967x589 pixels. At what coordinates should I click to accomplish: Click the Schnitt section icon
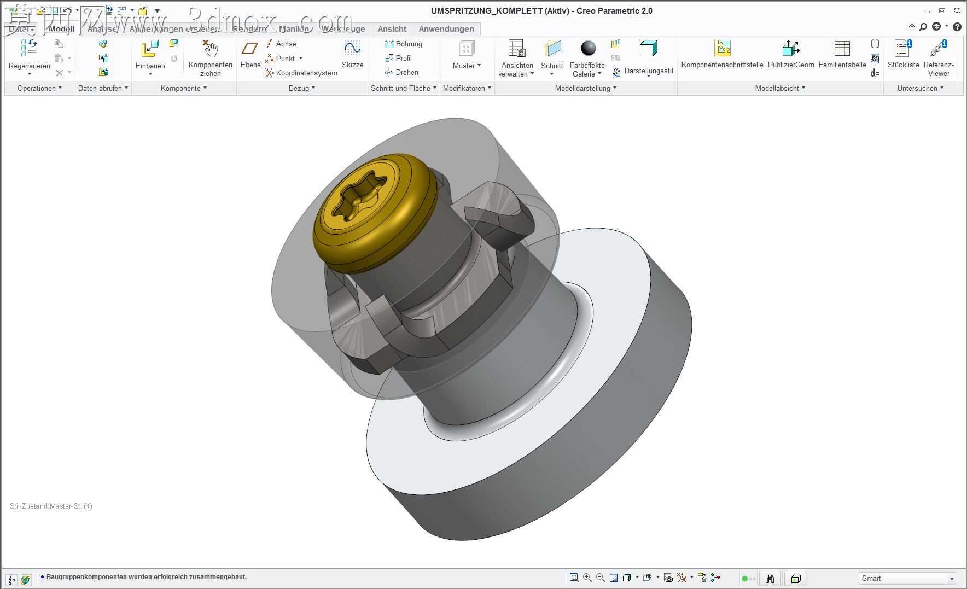click(552, 48)
